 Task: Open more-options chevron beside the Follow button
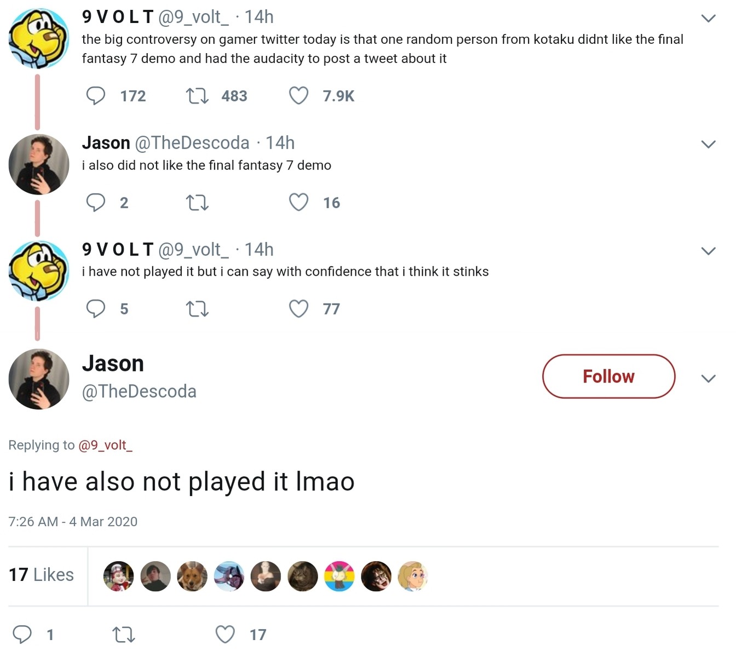coord(708,379)
